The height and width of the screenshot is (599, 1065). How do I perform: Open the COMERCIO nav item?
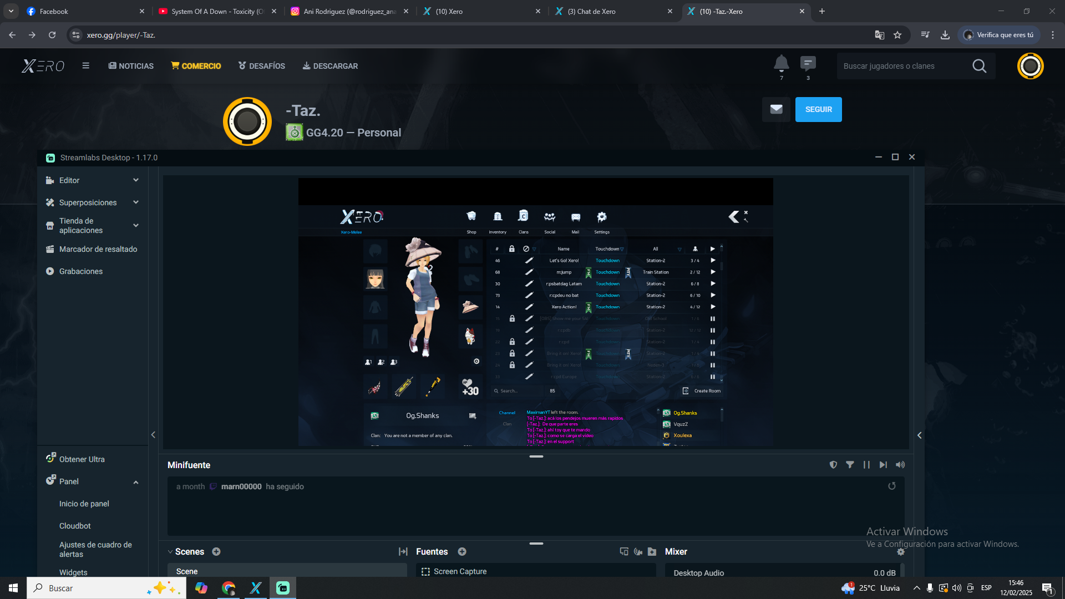coord(196,66)
